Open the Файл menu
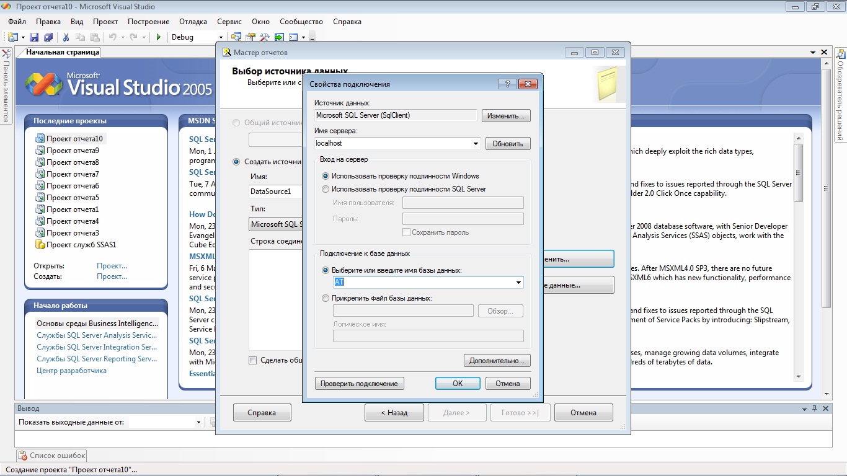Screen dimensions: 847x476 [17, 21]
